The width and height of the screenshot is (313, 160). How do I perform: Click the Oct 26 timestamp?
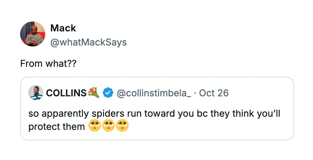point(214,93)
